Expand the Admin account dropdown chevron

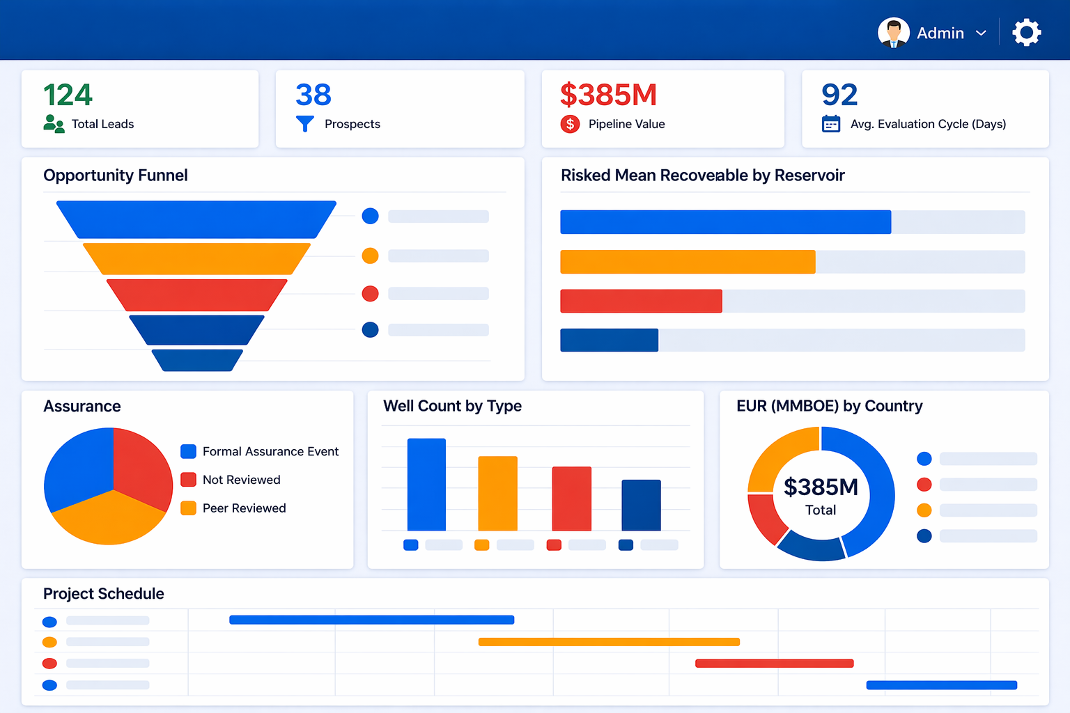(981, 33)
